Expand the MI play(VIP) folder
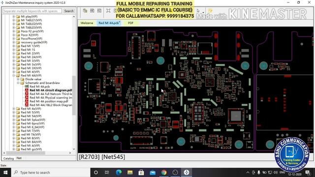 click(x=14, y=16)
